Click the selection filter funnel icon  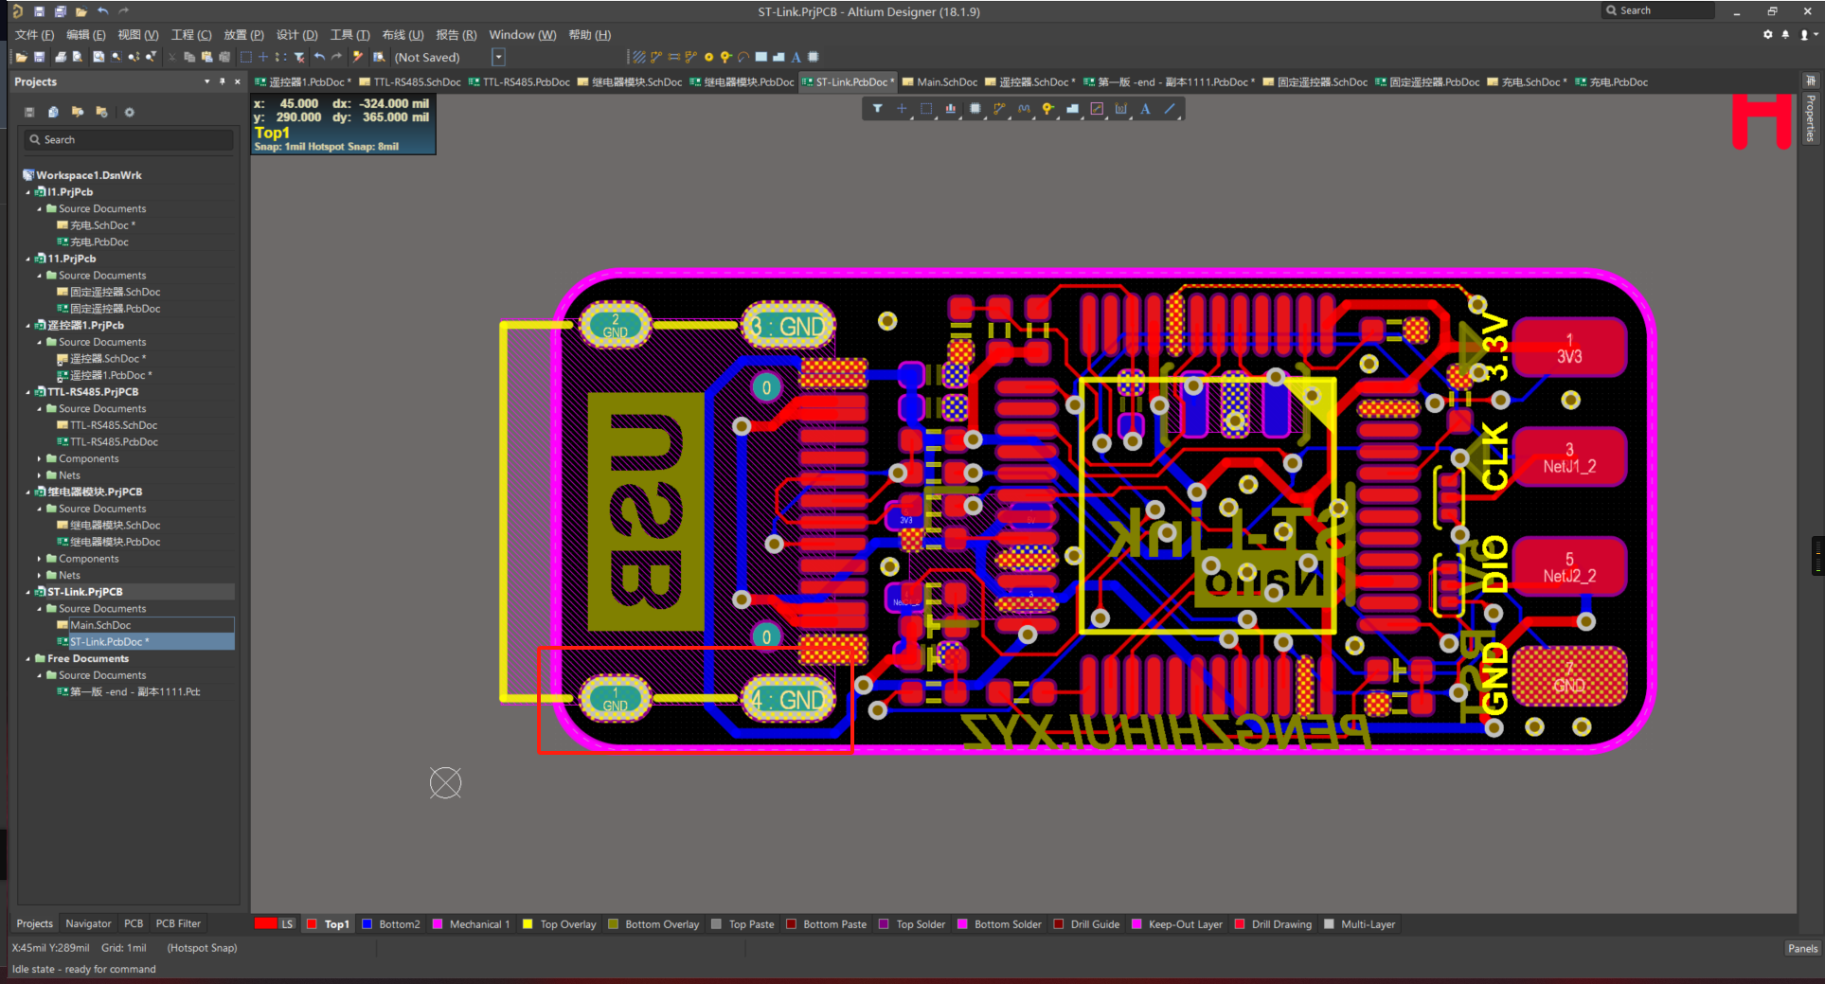coord(877,109)
